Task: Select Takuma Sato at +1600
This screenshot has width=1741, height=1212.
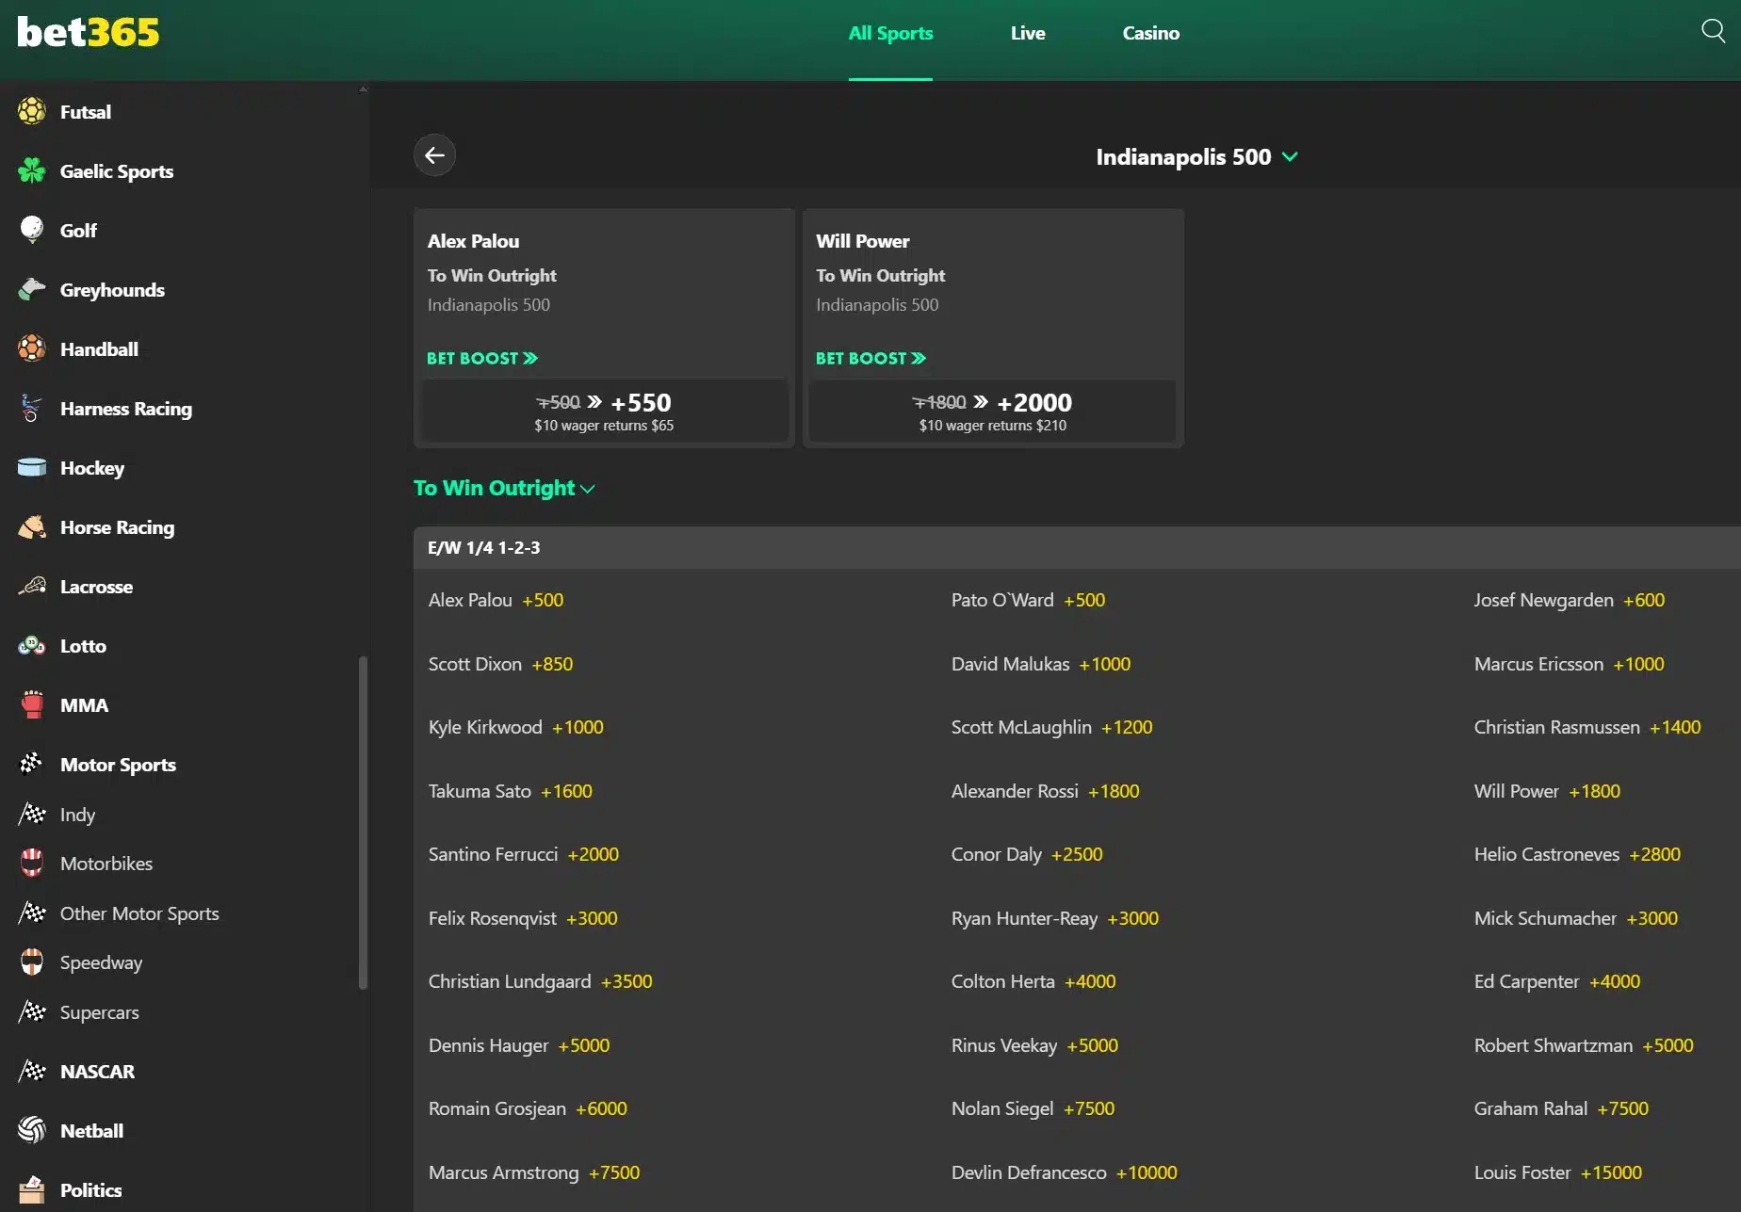Action: coord(510,791)
